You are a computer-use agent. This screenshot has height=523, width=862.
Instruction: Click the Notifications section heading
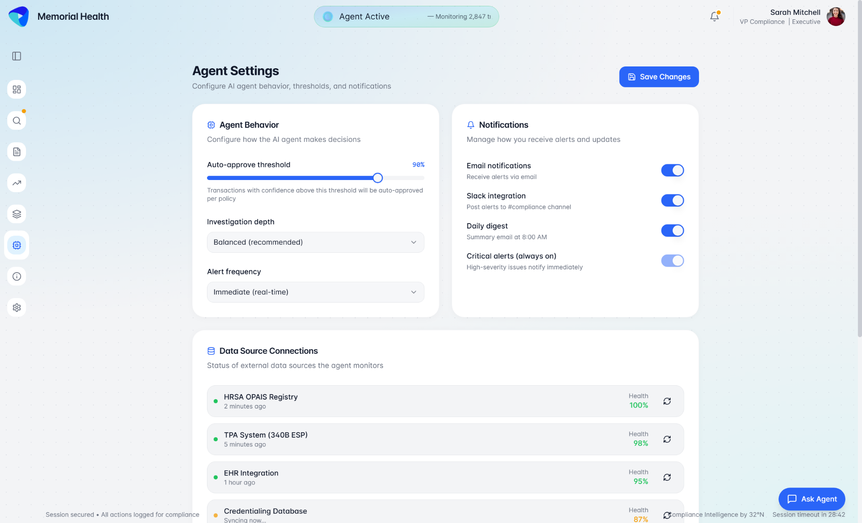coord(503,125)
